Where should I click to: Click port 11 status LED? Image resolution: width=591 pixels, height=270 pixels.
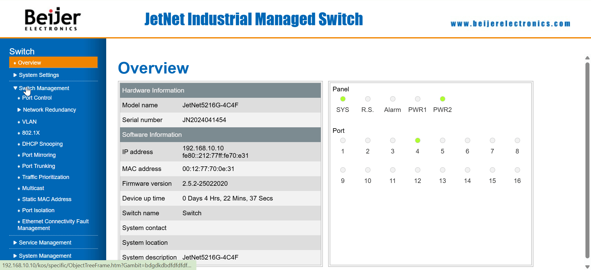click(x=392, y=170)
